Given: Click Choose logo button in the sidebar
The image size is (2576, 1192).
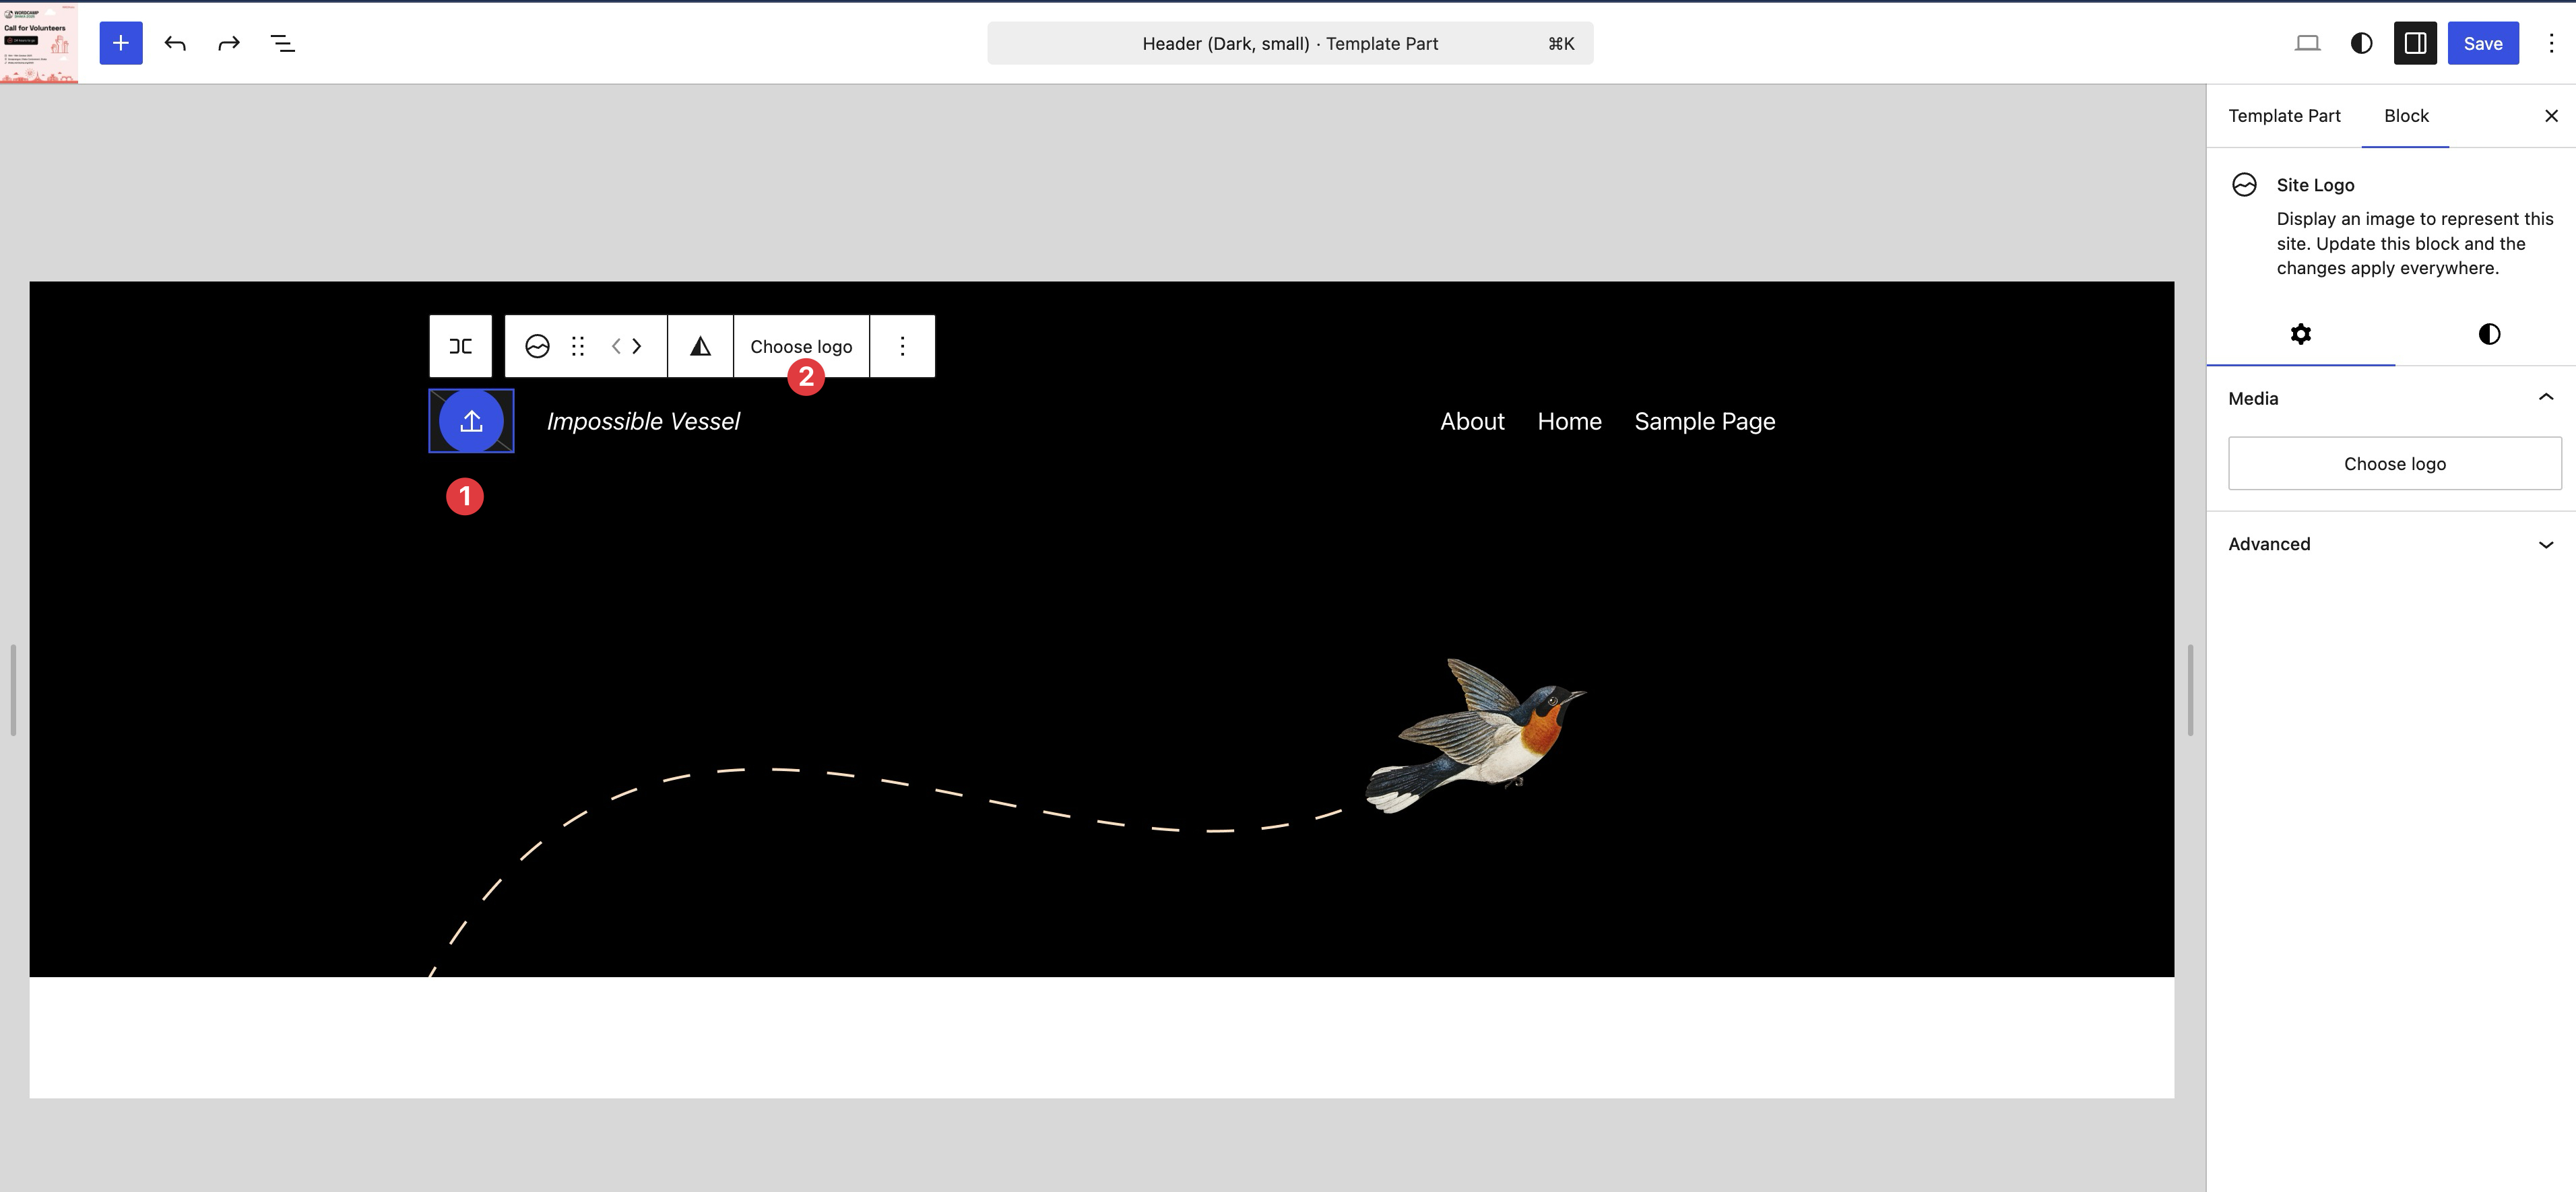Looking at the screenshot, I should click(2394, 464).
